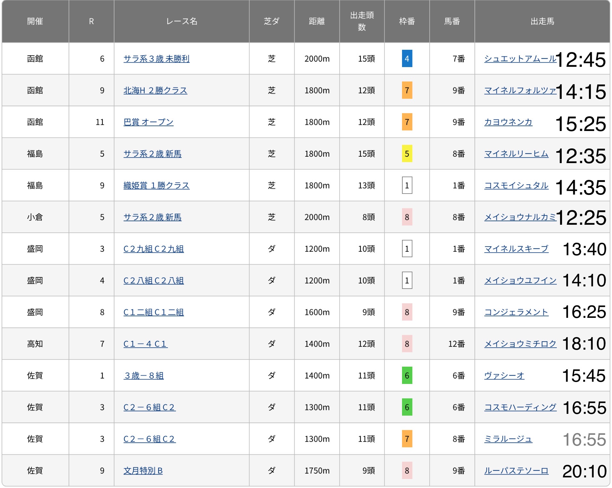Open the サラ系３歳 未勝利 race link
612x488 pixels.
[156, 59]
